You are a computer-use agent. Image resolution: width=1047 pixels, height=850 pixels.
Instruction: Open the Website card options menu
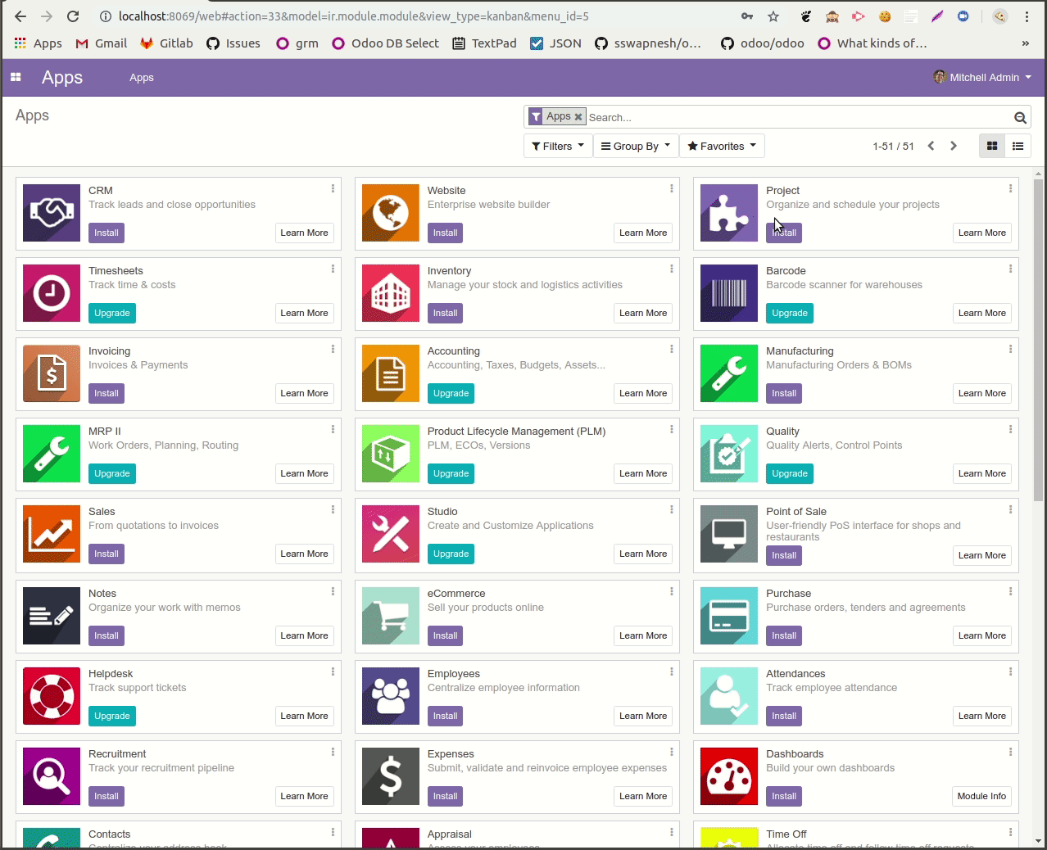point(672,188)
